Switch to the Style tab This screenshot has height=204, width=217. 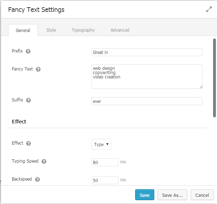pos(51,30)
